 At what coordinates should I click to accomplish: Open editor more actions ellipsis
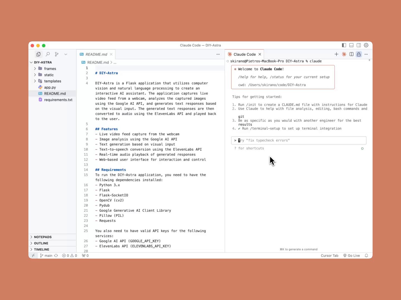(x=218, y=54)
